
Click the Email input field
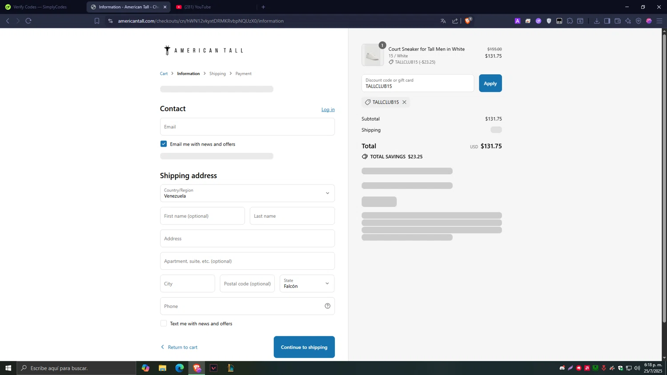[x=247, y=127]
